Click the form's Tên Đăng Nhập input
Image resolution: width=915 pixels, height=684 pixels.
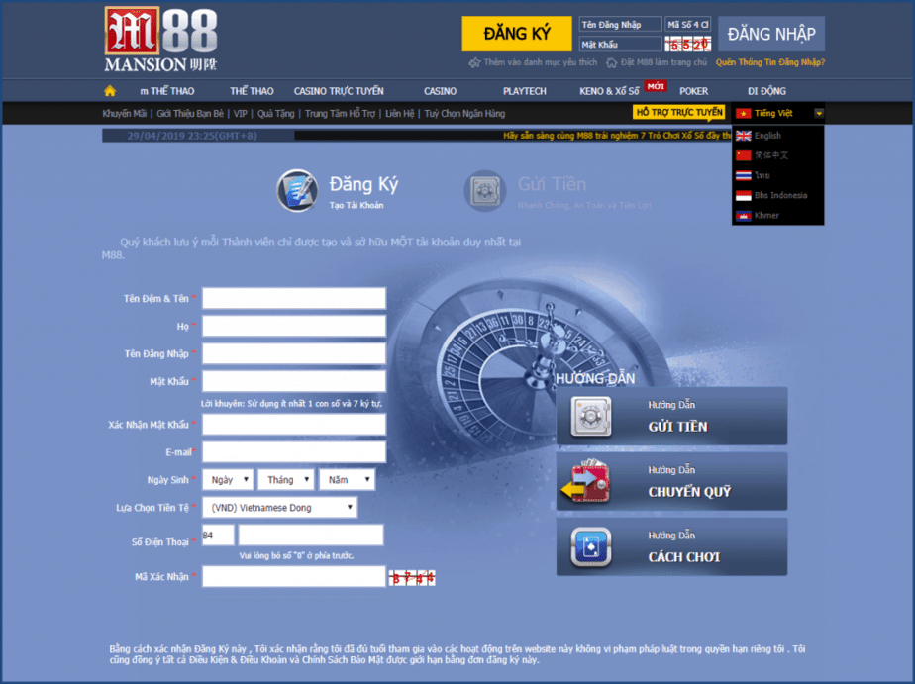point(294,353)
